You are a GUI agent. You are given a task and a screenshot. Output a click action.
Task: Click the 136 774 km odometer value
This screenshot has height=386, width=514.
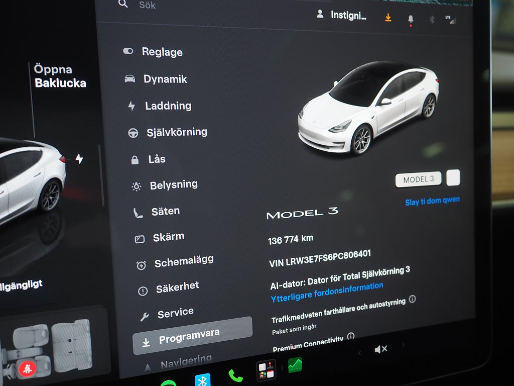click(291, 240)
